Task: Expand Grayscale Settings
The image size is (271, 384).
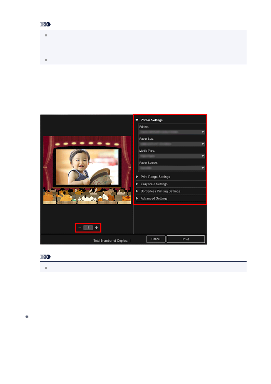Action: pyautogui.click(x=137, y=184)
